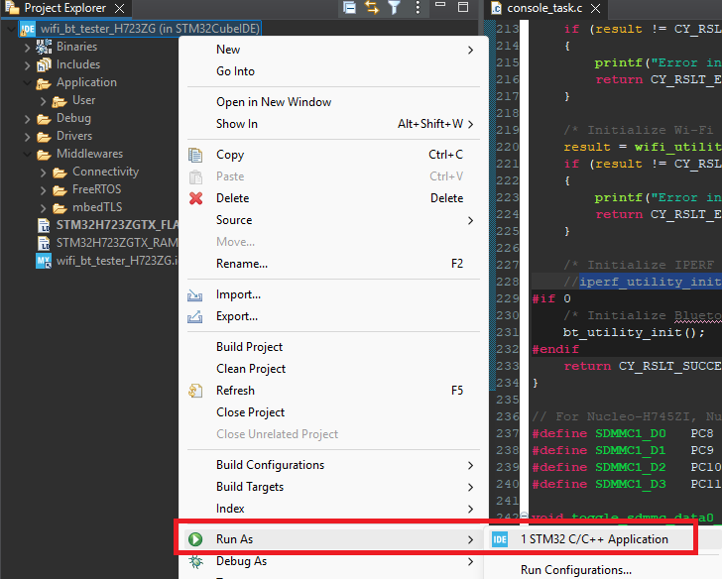Open Run Configurations... entry
Image resolution: width=722 pixels, height=579 pixels.
tap(575, 570)
